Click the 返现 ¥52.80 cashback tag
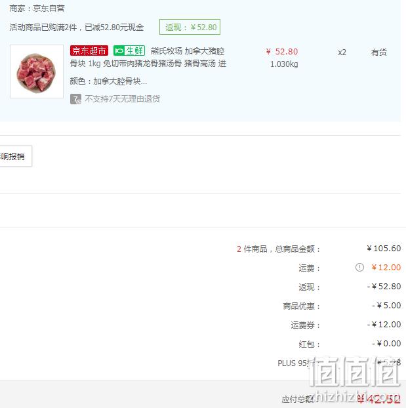Viewport: 406px width, 408px height. point(190,27)
